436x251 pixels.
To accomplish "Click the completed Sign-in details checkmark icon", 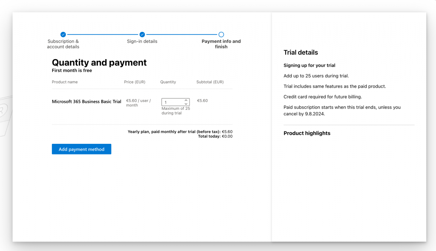I will tap(142, 34).
